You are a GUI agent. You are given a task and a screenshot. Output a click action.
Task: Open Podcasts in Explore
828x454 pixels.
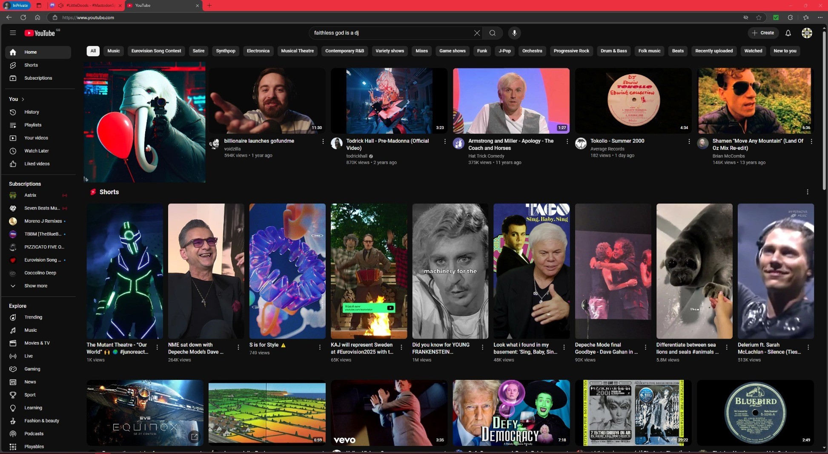click(x=38, y=434)
